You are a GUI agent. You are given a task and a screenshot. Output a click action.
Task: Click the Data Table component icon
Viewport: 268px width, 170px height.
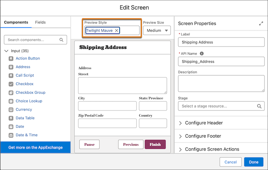pyautogui.click(x=11, y=118)
